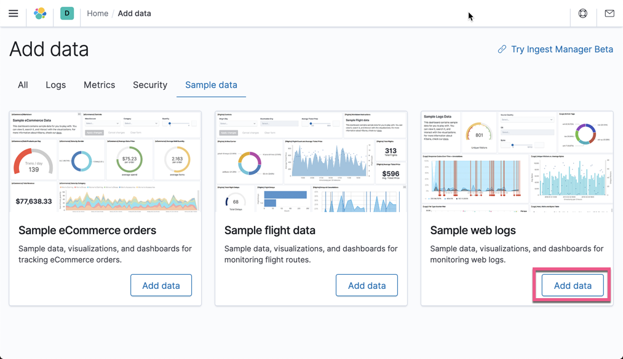Click Try Ingest Manager Beta
Image resolution: width=623 pixels, height=359 pixels.
(x=560, y=49)
